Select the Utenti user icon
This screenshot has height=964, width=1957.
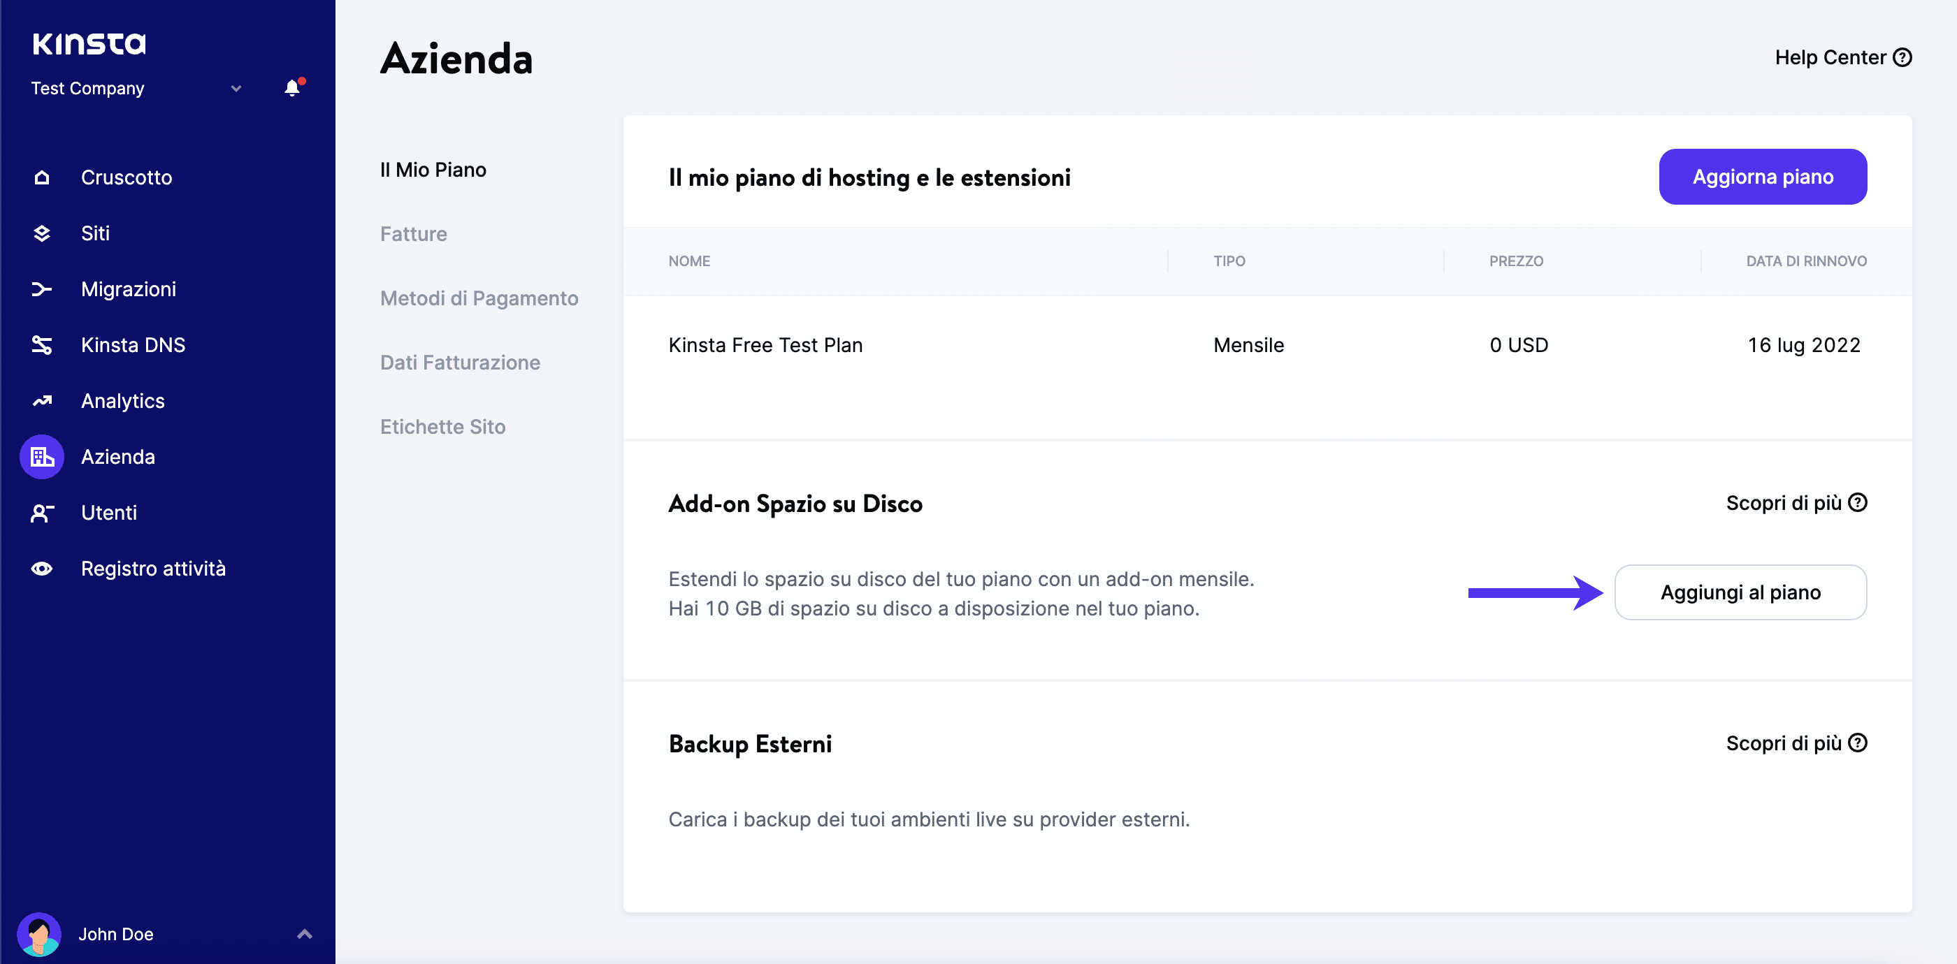tap(42, 512)
